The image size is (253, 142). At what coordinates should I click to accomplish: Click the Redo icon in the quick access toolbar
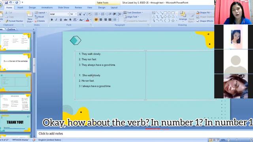[17, 2]
